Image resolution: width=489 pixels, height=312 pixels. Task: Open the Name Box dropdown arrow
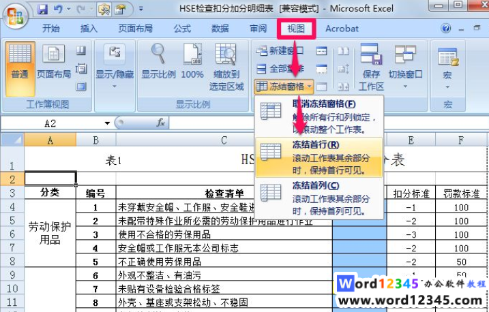click(107, 123)
